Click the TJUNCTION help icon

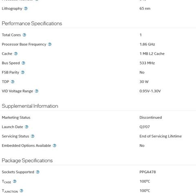[21, 191]
